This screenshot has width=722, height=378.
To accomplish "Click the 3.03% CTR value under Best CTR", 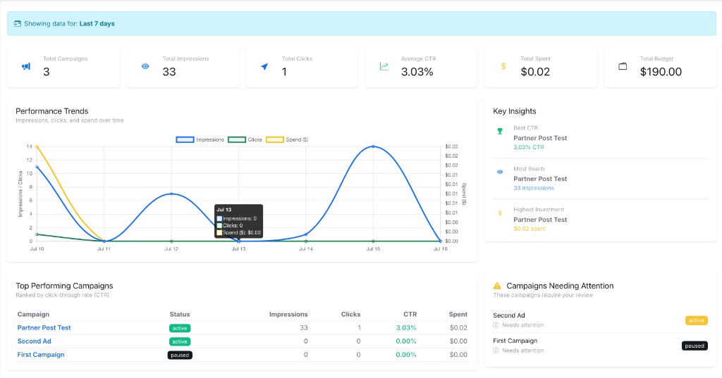I will tap(529, 147).
